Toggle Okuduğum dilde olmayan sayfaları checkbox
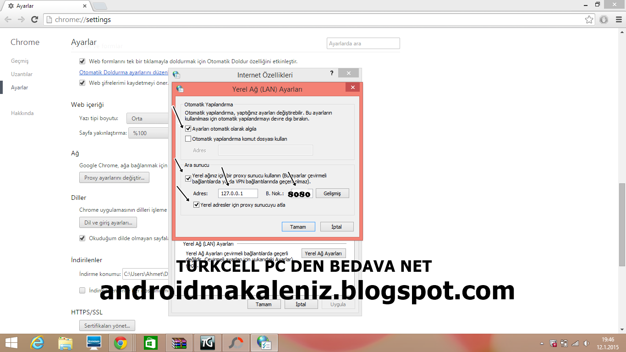The height and width of the screenshot is (352, 626). 82,238
